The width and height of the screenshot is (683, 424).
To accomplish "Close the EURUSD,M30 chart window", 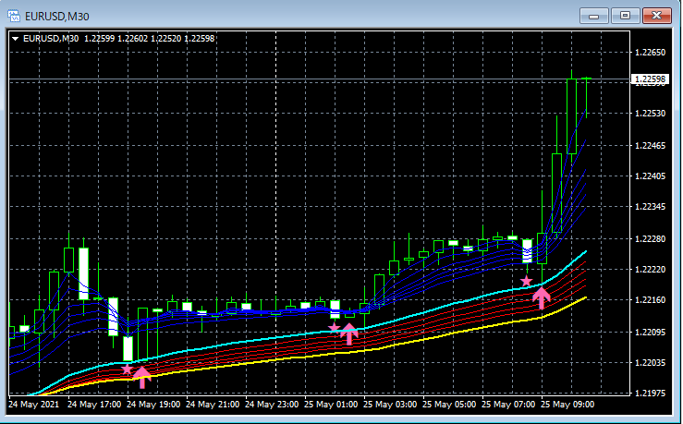I will [657, 16].
